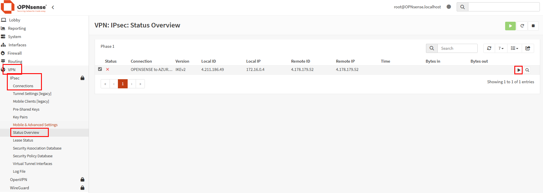Go to Pre-Shared Keys page

click(x=26, y=109)
